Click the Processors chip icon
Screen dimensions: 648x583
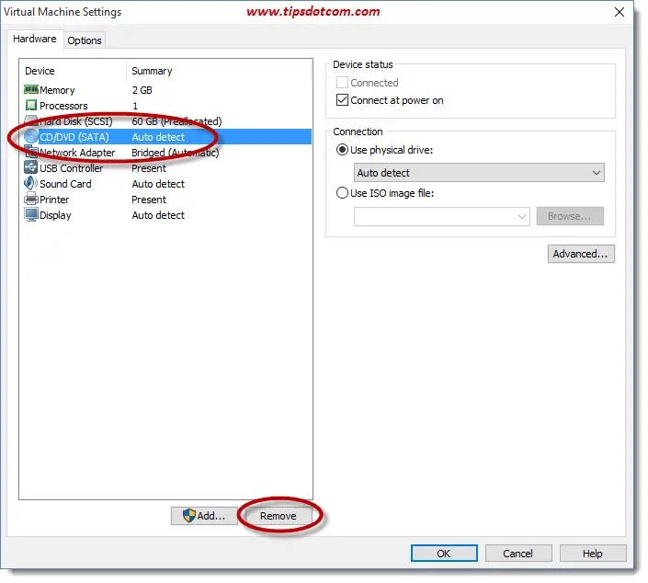click(x=31, y=106)
